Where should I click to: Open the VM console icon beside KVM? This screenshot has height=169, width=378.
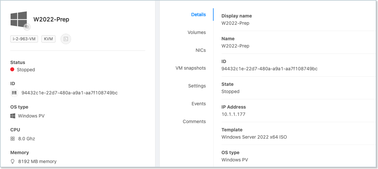[66, 39]
